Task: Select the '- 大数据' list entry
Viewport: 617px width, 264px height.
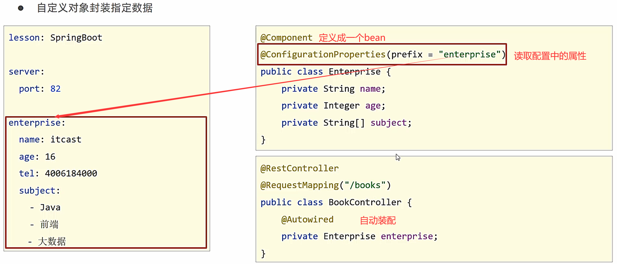Action: click(x=47, y=242)
